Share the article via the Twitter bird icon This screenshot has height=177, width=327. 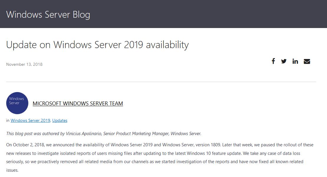coord(284,61)
